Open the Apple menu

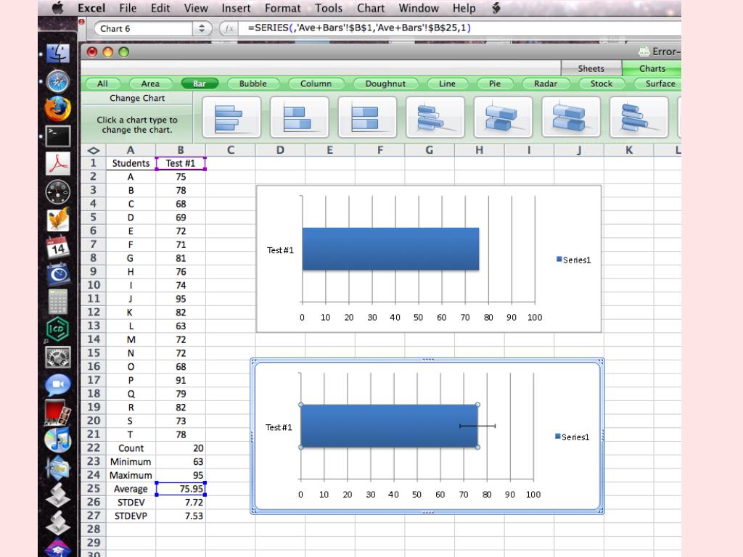(x=57, y=8)
